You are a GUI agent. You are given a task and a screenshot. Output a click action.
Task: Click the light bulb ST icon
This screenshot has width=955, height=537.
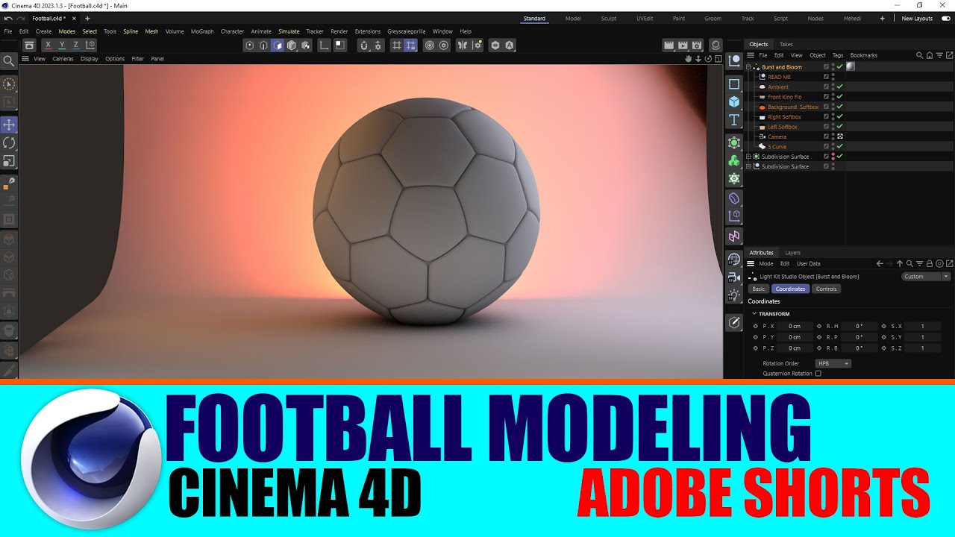[x=734, y=295]
